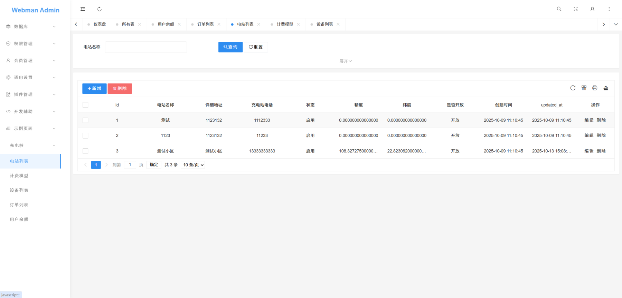Select the checkbox for row 测试

click(x=85, y=120)
